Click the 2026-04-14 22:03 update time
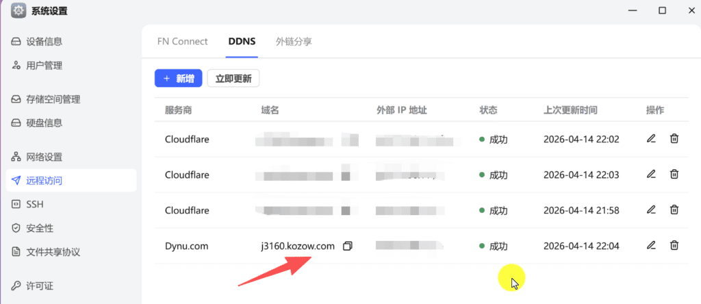Image resolution: width=701 pixels, height=304 pixels. [x=581, y=175]
